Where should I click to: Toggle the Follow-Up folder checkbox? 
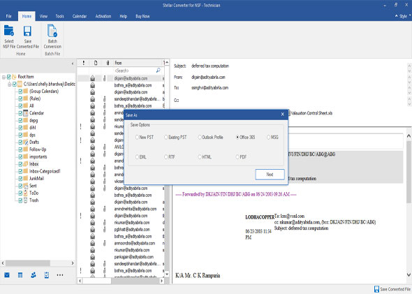[20, 149]
